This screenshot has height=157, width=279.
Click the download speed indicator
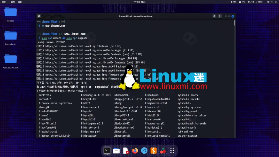[259, 2]
